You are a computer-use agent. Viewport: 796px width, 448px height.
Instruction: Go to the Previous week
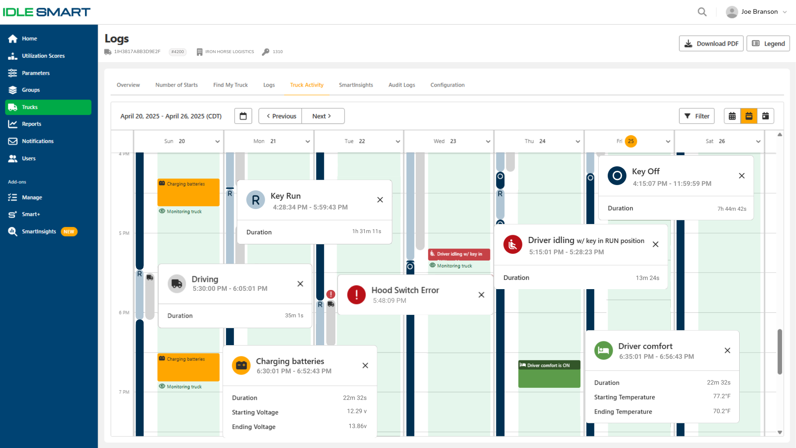coord(281,116)
